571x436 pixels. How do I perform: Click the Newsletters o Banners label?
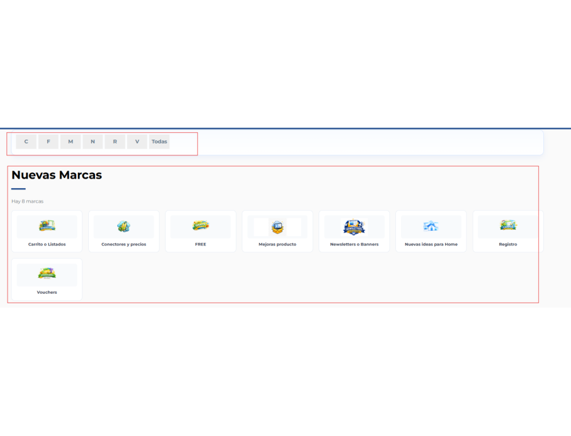point(354,244)
